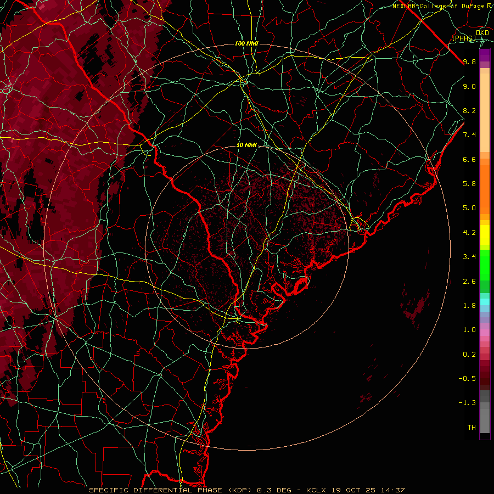Viewport: 494px width, 494px height.
Task: Click the DKD label above the color scale
Action: (482, 32)
